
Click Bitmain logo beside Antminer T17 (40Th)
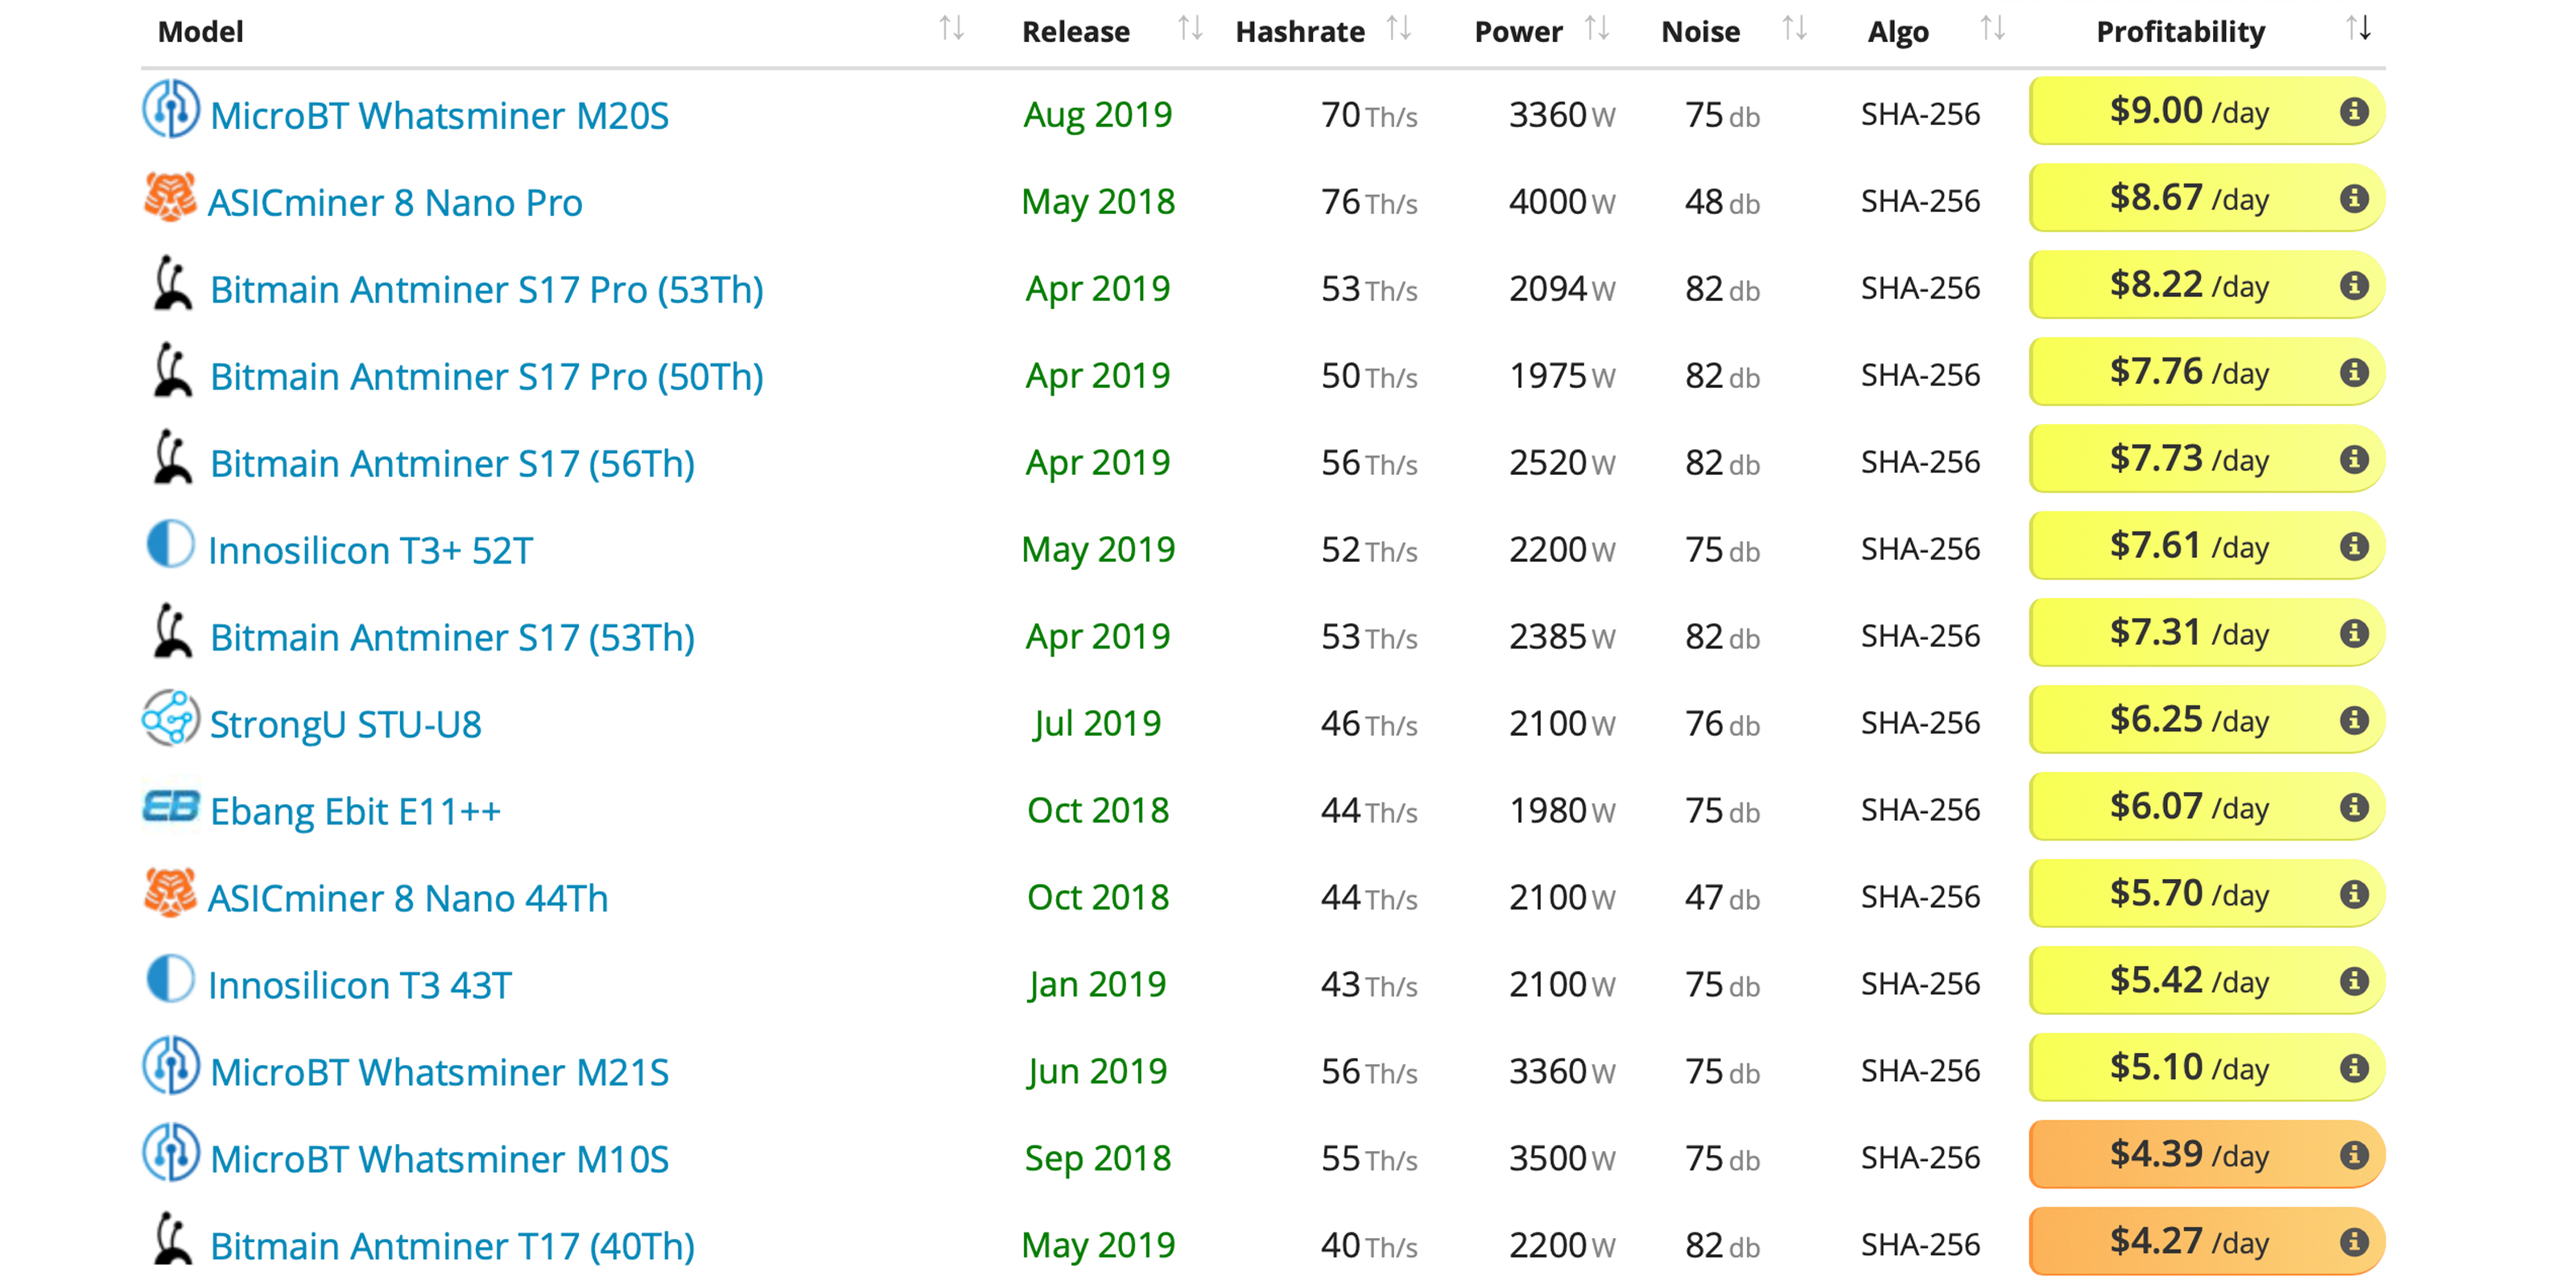click(172, 1240)
